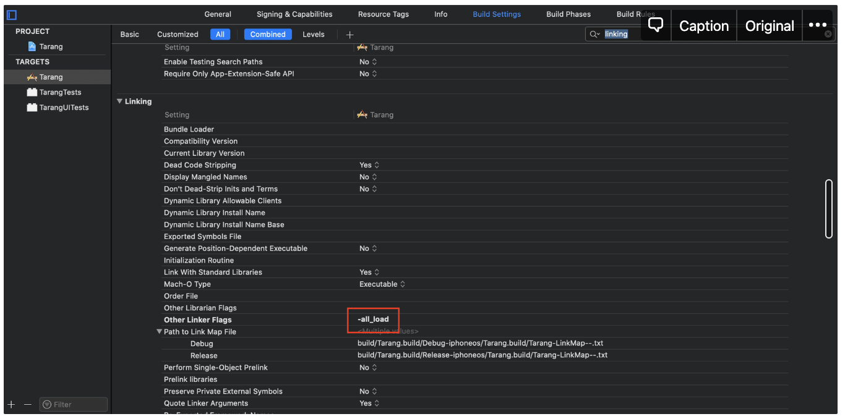Select the Other Linker Flags setting
845x419 pixels.
pyautogui.click(x=197, y=320)
